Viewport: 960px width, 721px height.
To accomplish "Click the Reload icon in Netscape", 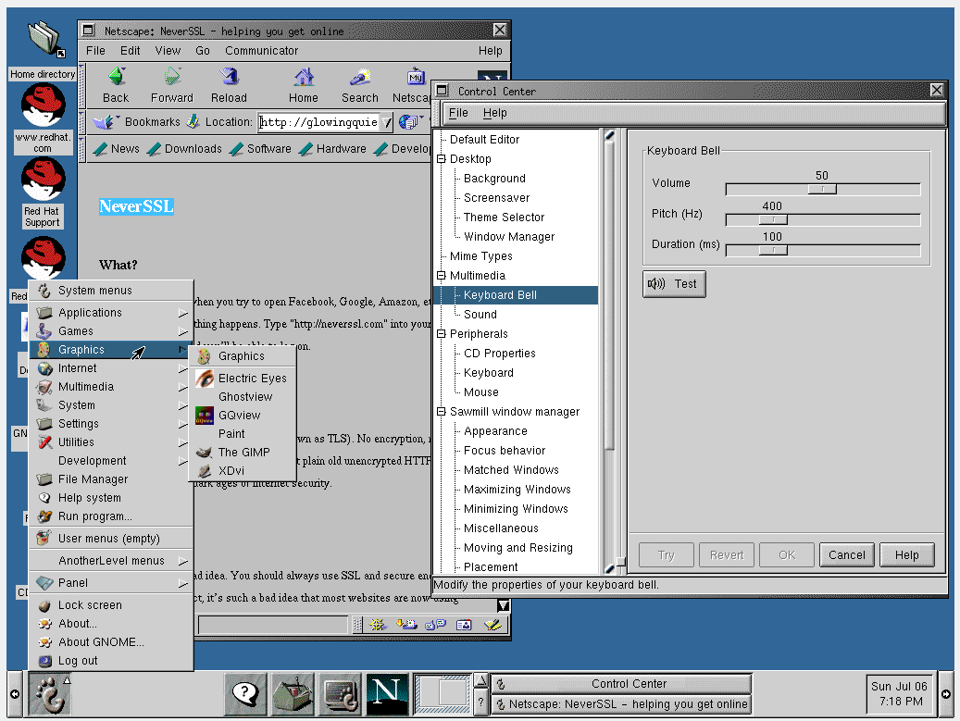I will (x=229, y=84).
